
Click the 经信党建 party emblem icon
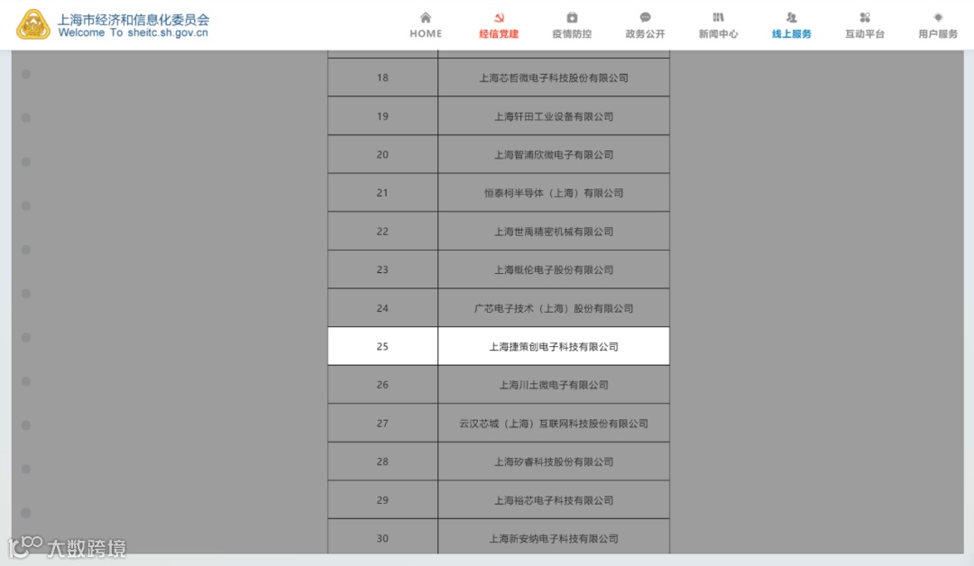click(498, 17)
